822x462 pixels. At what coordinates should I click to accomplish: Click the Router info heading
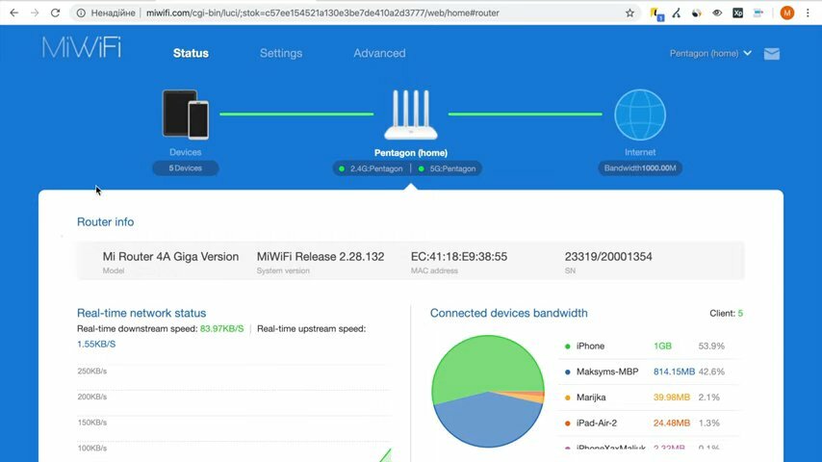[105, 221]
